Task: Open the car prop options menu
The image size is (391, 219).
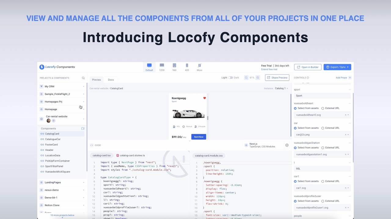Action: click(x=350, y=123)
